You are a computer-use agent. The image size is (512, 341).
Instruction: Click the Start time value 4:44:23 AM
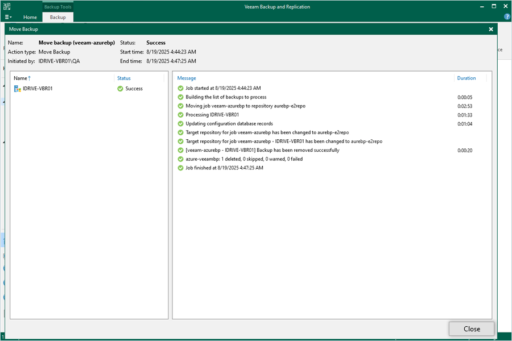(x=171, y=52)
